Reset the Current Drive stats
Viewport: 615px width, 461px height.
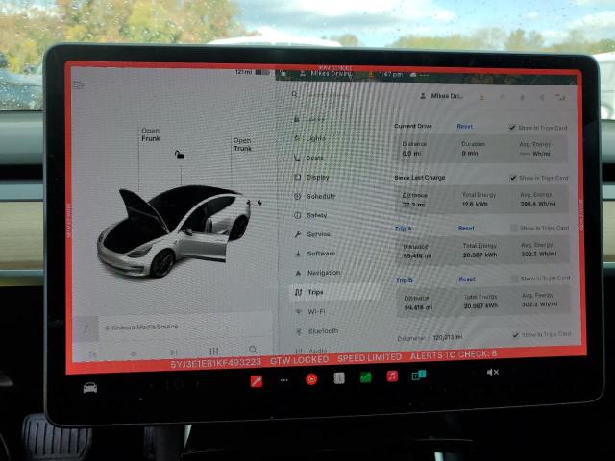click(x=464, y=127)
